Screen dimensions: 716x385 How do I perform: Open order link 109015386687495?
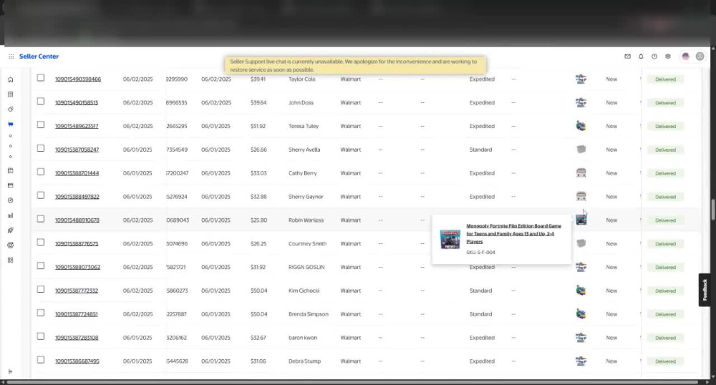pos(77,361)
